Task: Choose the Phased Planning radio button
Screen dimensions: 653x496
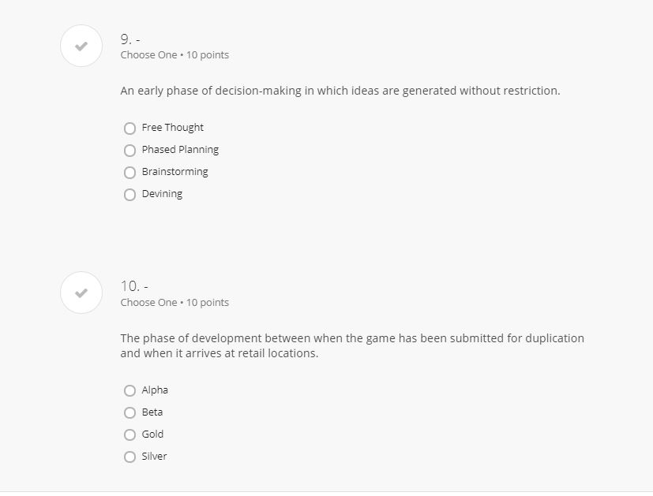Action: click(x=130, y=150)
